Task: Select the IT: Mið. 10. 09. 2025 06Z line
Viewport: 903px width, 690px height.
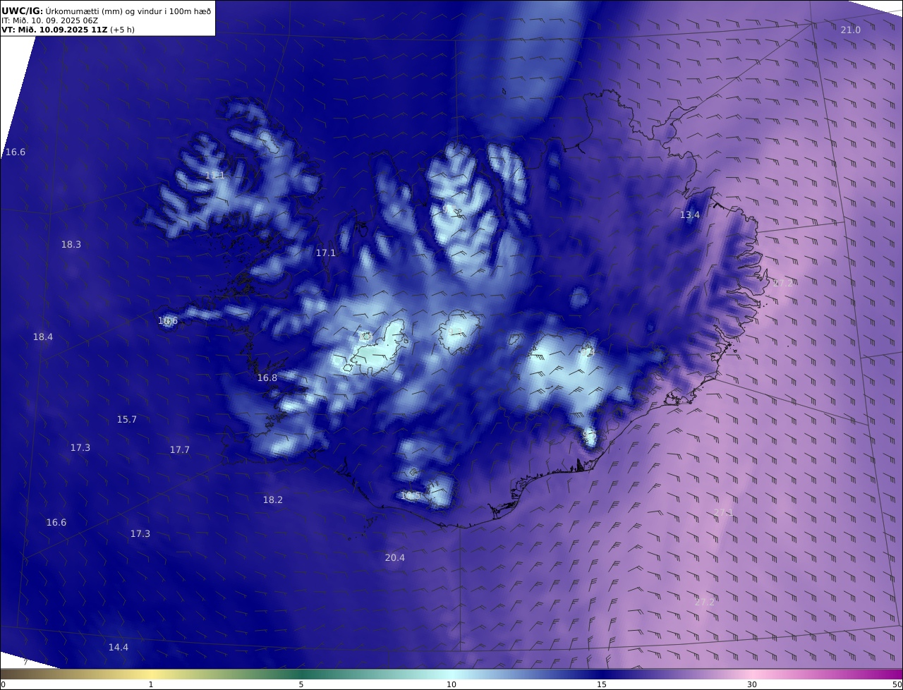Action: point(50,20)
